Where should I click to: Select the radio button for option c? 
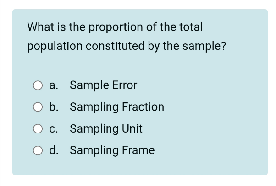pyautogui.click(x=38, y=129)
